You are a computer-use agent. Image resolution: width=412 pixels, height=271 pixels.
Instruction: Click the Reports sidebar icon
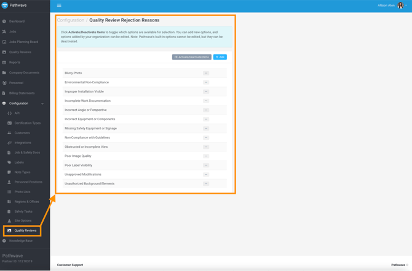pyautogui.click(x=4, y=63)
